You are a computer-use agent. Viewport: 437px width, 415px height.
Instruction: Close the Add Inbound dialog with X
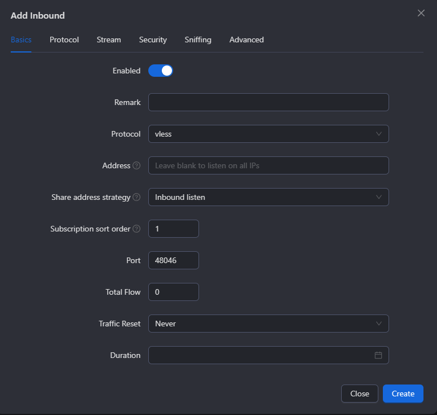pos(421,13)
